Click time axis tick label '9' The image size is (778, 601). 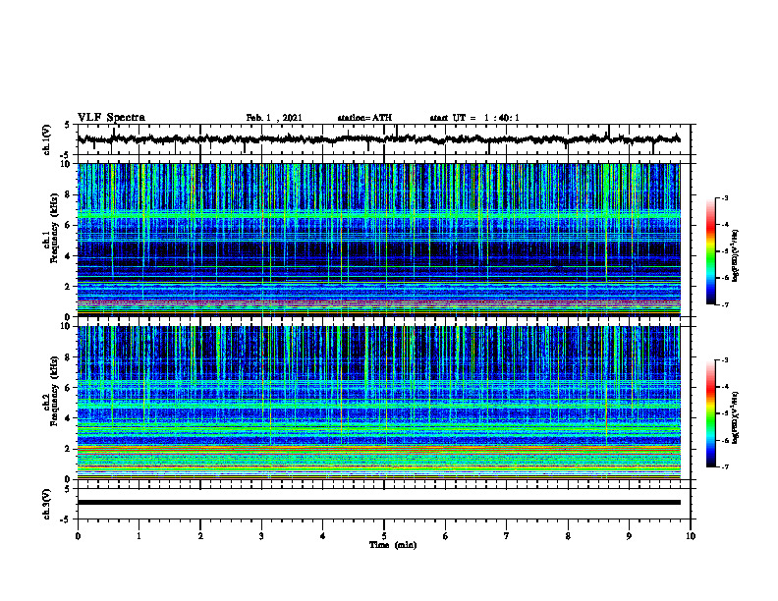point(629,536)
